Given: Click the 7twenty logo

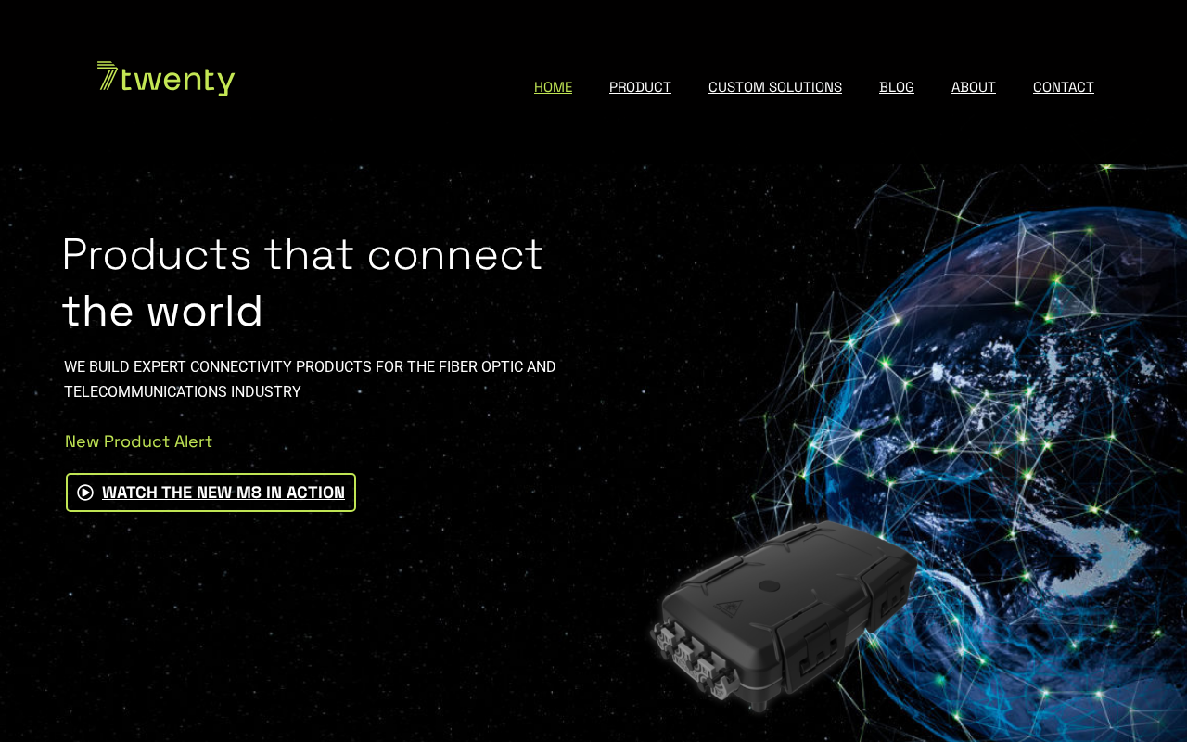Looking at the screenshot, I should 166,79.
